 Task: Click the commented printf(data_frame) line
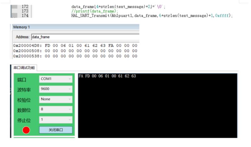[x=95, y=11]
